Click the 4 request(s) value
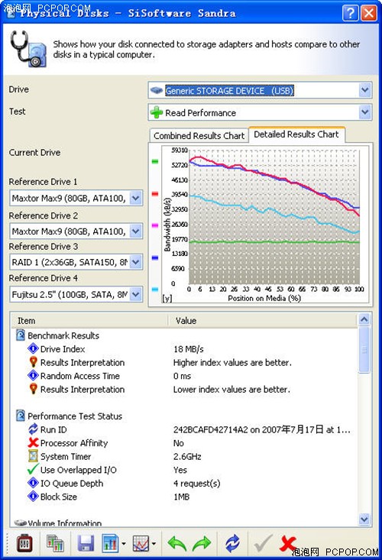The image size is (382, 560). [x=196, y=483]
